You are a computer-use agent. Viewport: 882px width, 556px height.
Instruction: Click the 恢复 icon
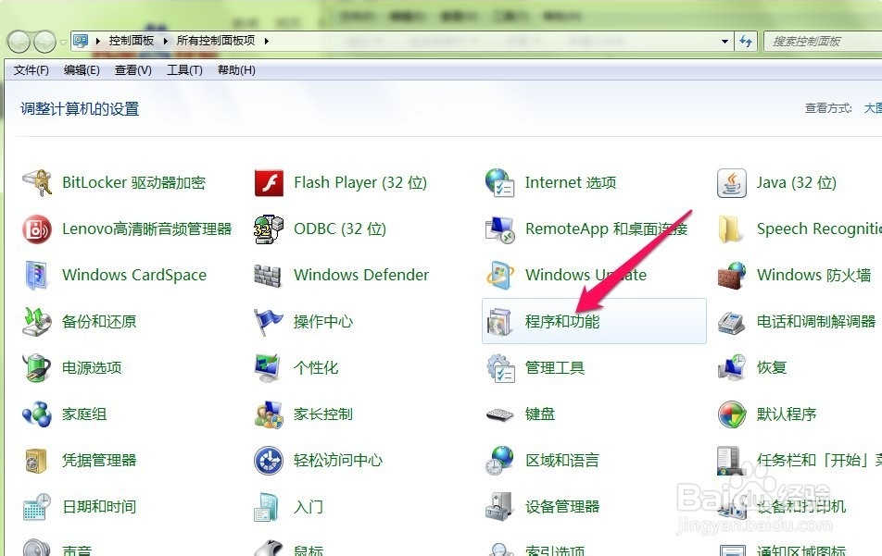[x=732, y=368]
